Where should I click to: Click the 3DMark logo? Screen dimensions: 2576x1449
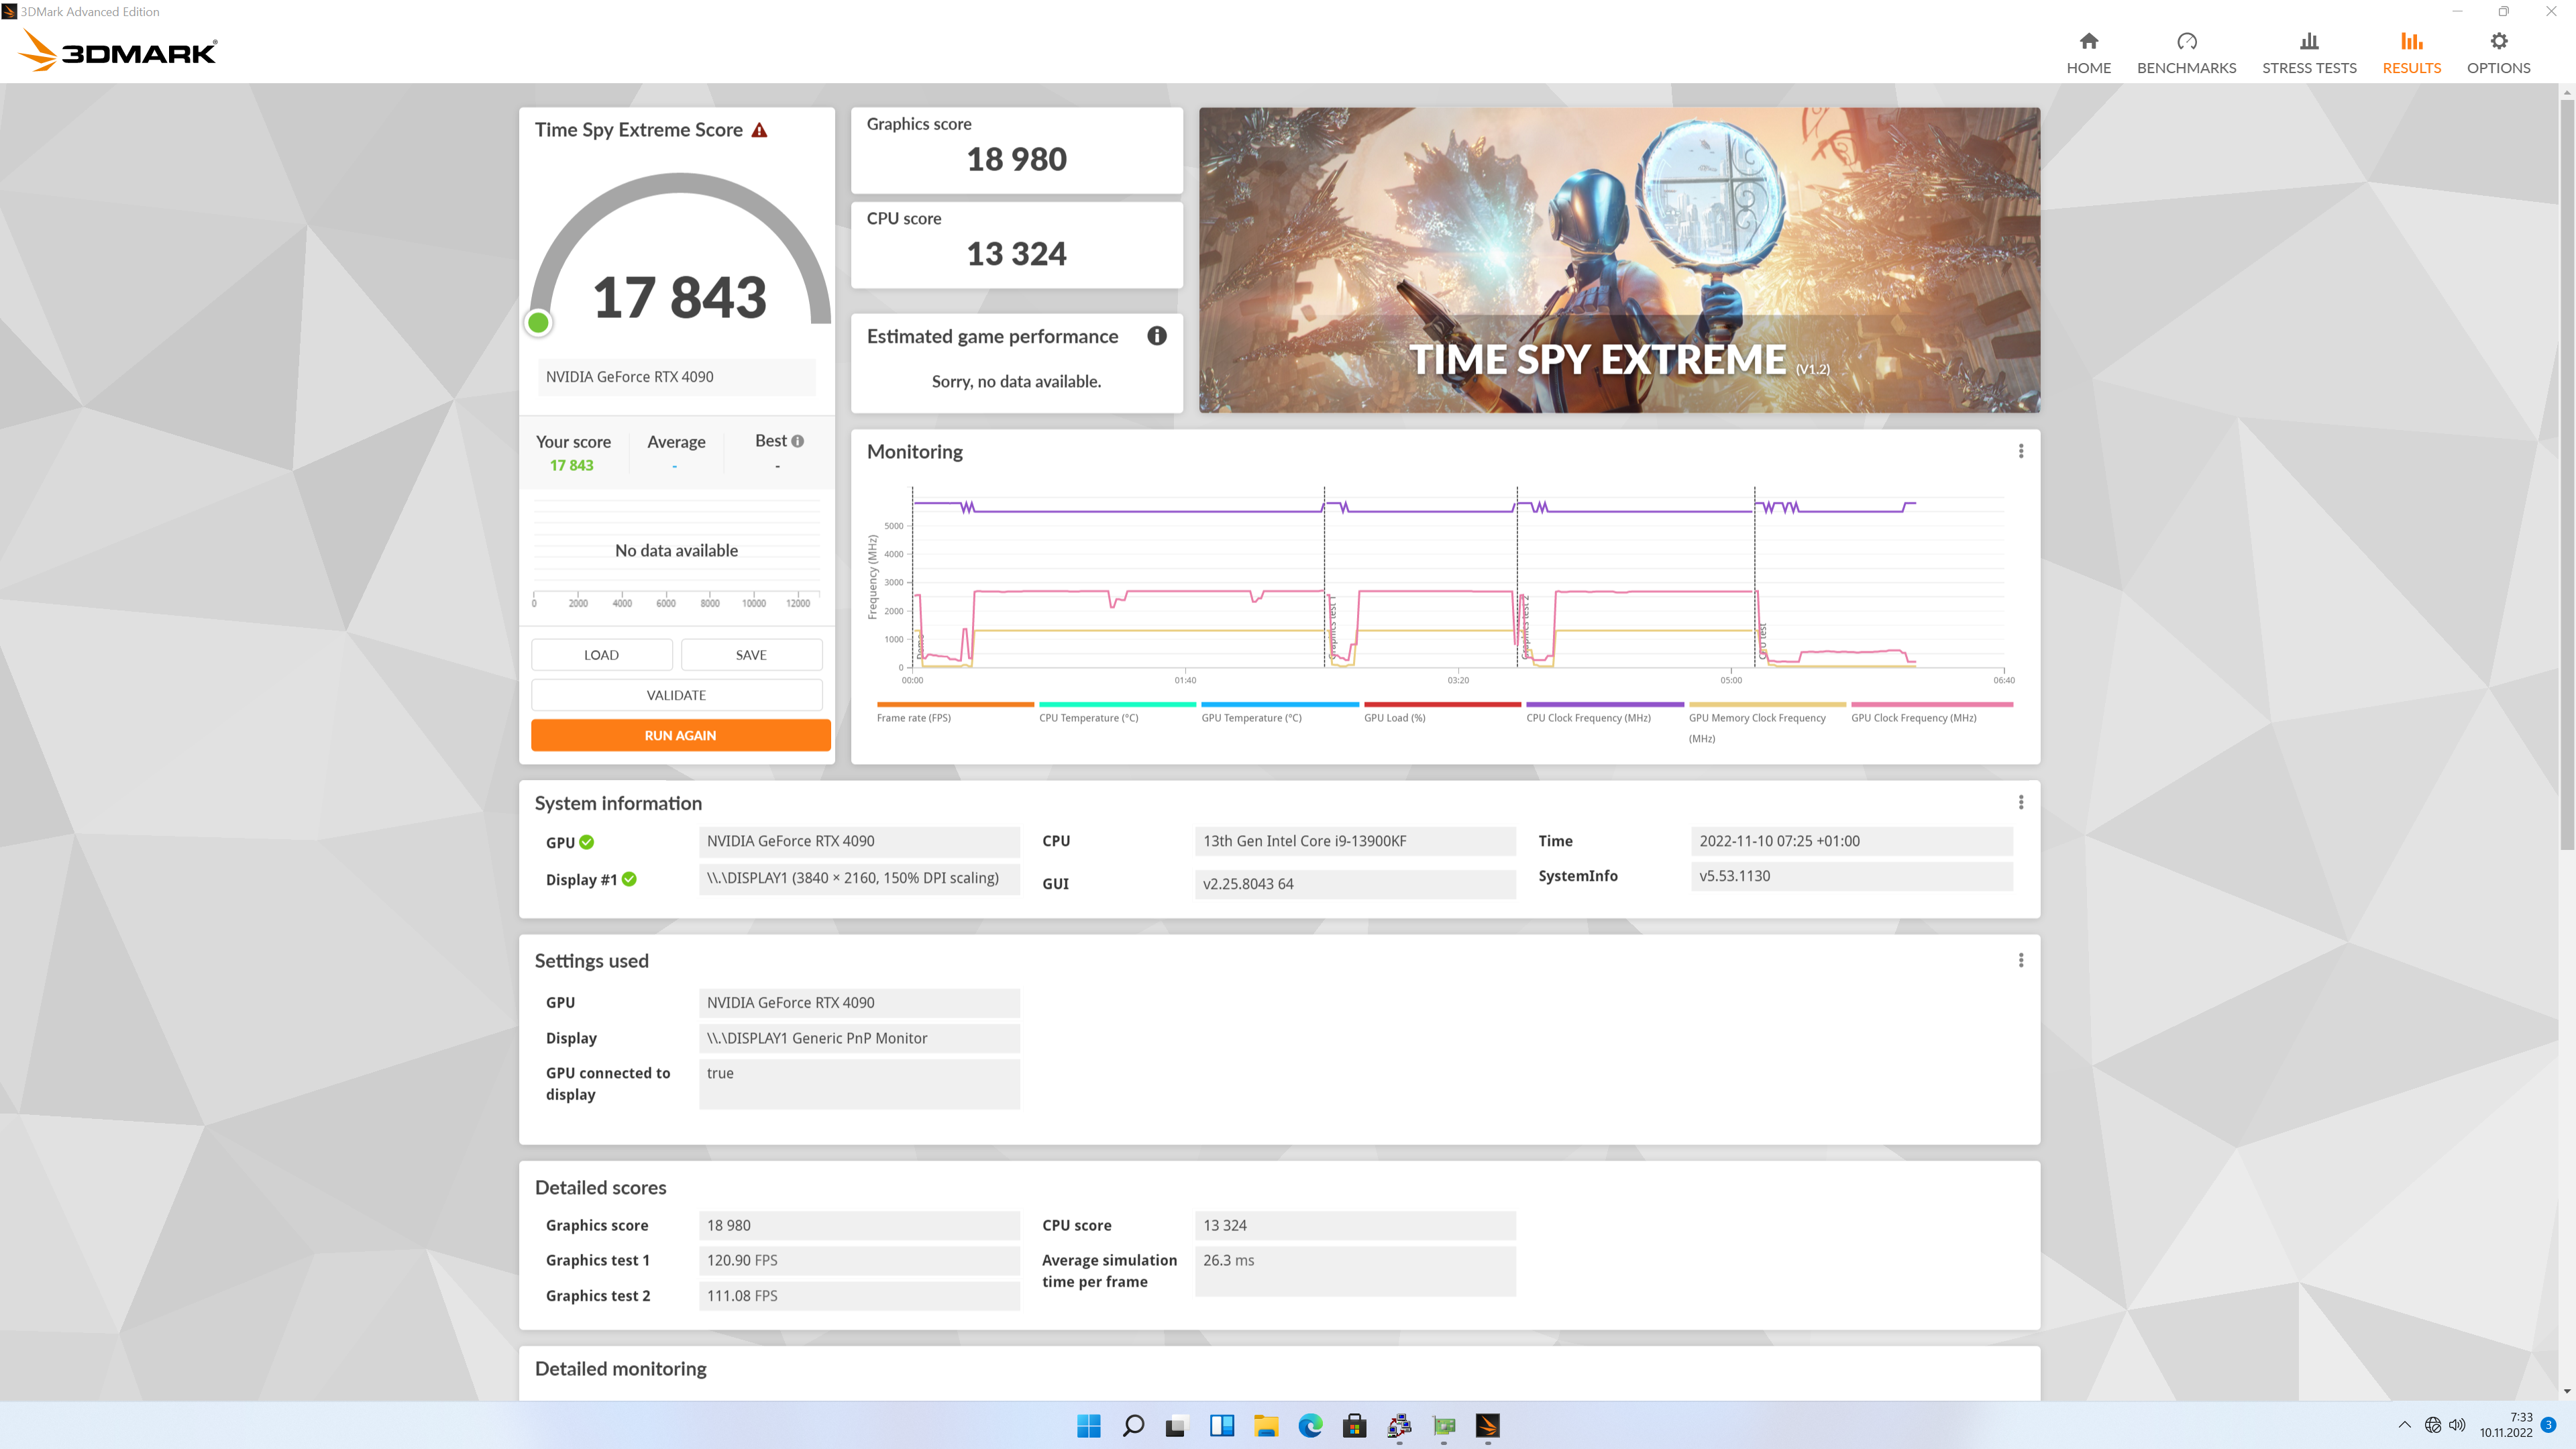[x=118, y=50]
